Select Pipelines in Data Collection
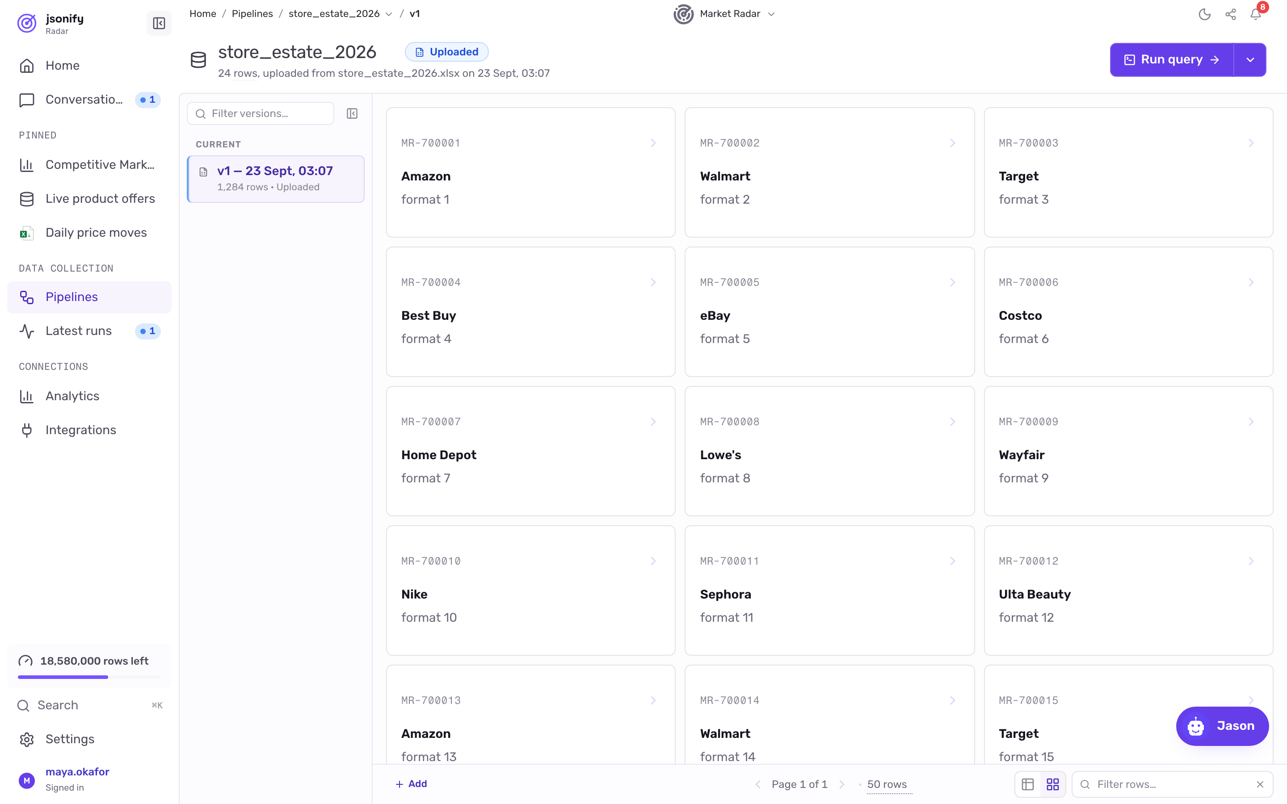The width and height of the screenshot is (1287, 804). coord(89,297)
